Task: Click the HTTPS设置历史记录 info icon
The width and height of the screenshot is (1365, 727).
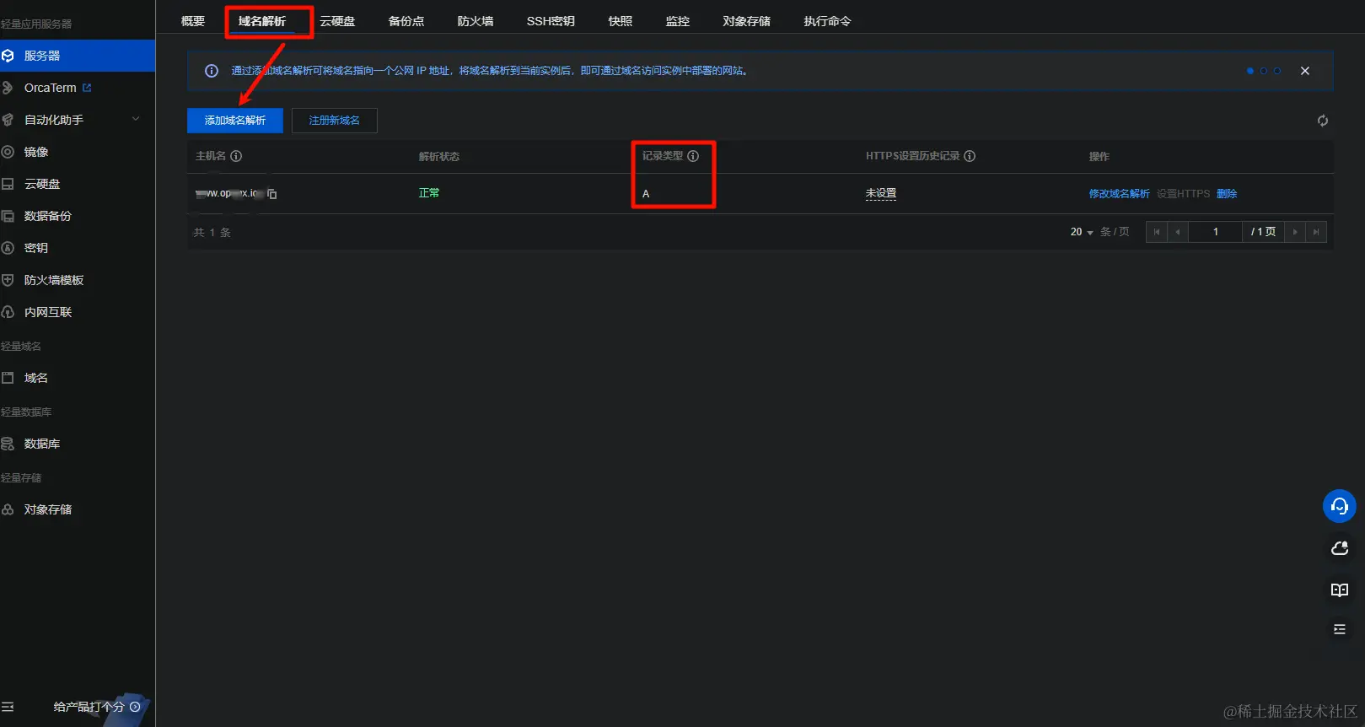Action: coord(970,156)
